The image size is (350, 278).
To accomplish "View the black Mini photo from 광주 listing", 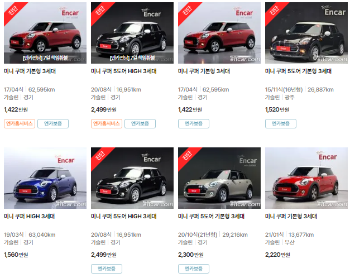I will (x=306, y=33).
